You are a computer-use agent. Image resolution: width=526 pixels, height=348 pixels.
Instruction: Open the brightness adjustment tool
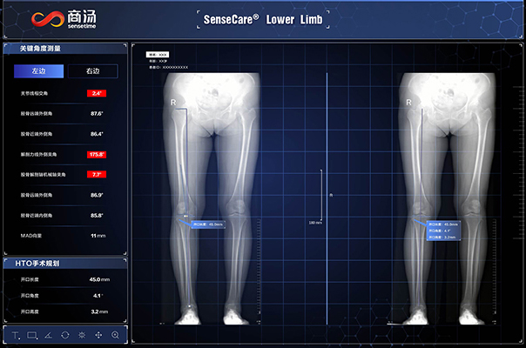coord(82,335)
